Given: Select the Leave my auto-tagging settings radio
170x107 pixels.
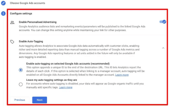Looking at the screenshot, I should 21,85.
